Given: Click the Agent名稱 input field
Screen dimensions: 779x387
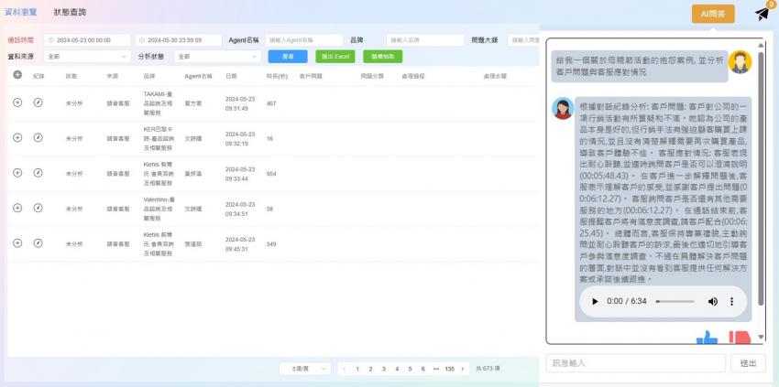Looking at the screenshot, I should tap(304, 40).
